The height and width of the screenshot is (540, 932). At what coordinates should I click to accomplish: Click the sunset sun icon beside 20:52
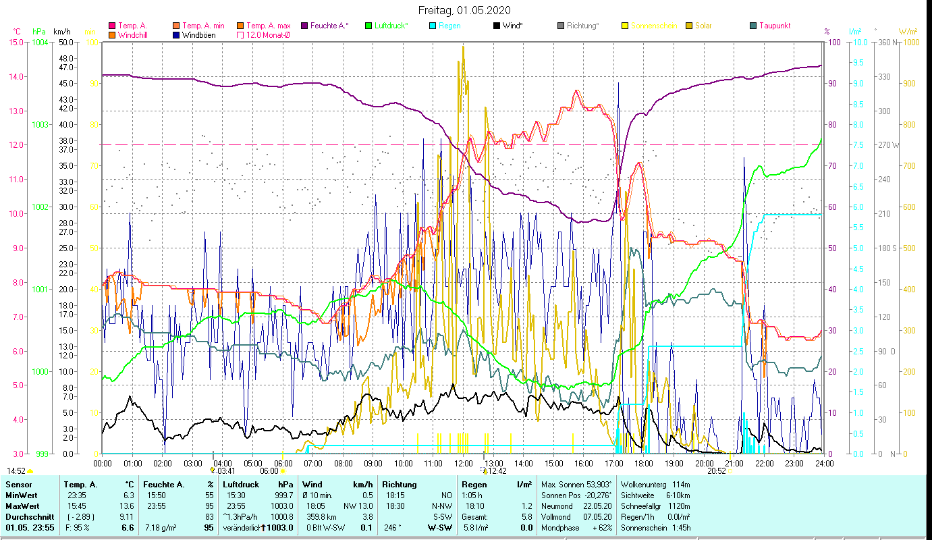click(x=731, y=471)
